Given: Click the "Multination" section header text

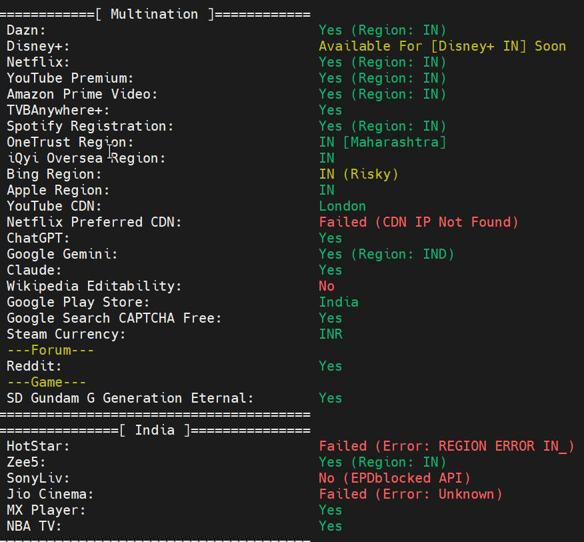Looking at the screenshot, I should (x=154, y=14).
